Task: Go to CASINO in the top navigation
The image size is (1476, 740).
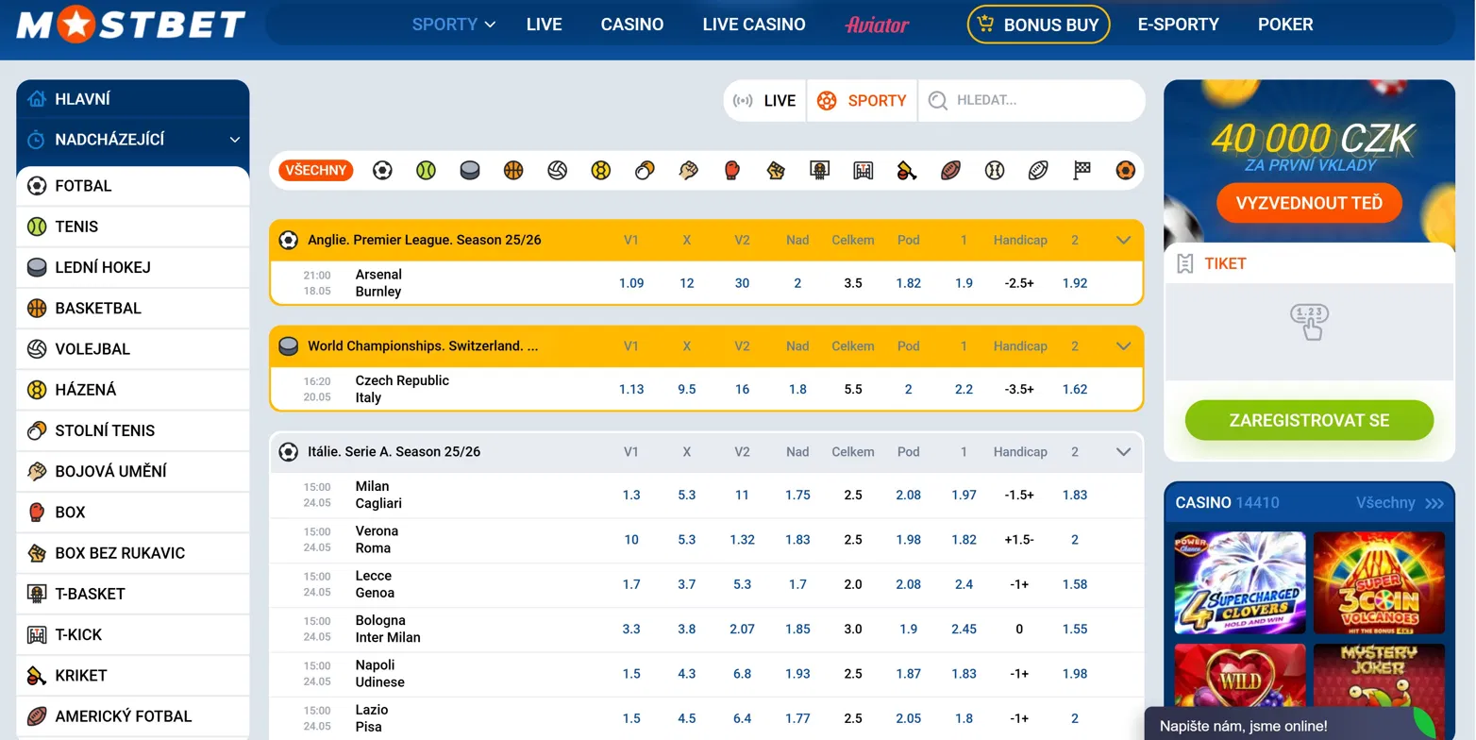Action: click(632, 25)
